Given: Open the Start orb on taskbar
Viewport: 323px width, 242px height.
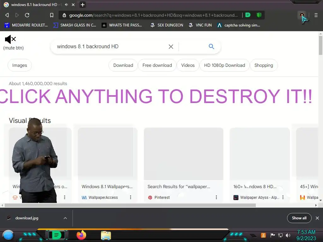Looking at the screenshot, I should coord(8,235).
